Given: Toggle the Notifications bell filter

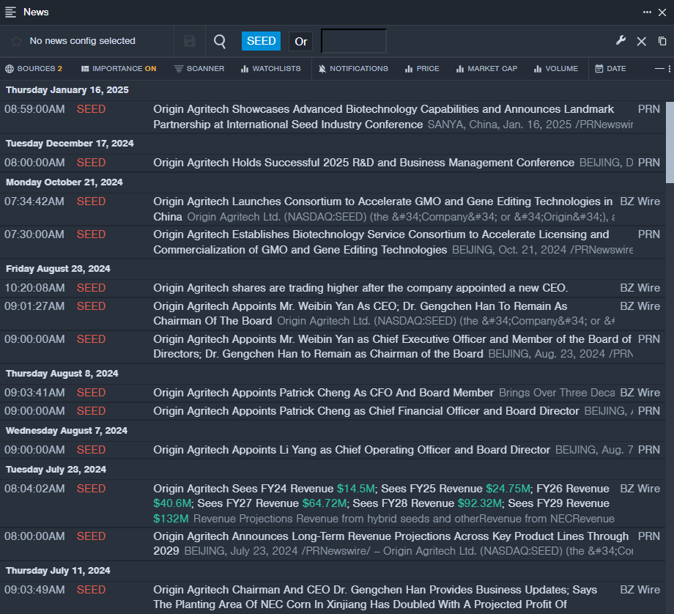Looking at the screenshot, I should pyautogui.click(x=353, y=69).
